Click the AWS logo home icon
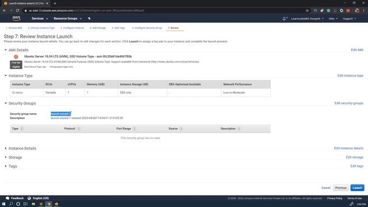 click(16, 18)
